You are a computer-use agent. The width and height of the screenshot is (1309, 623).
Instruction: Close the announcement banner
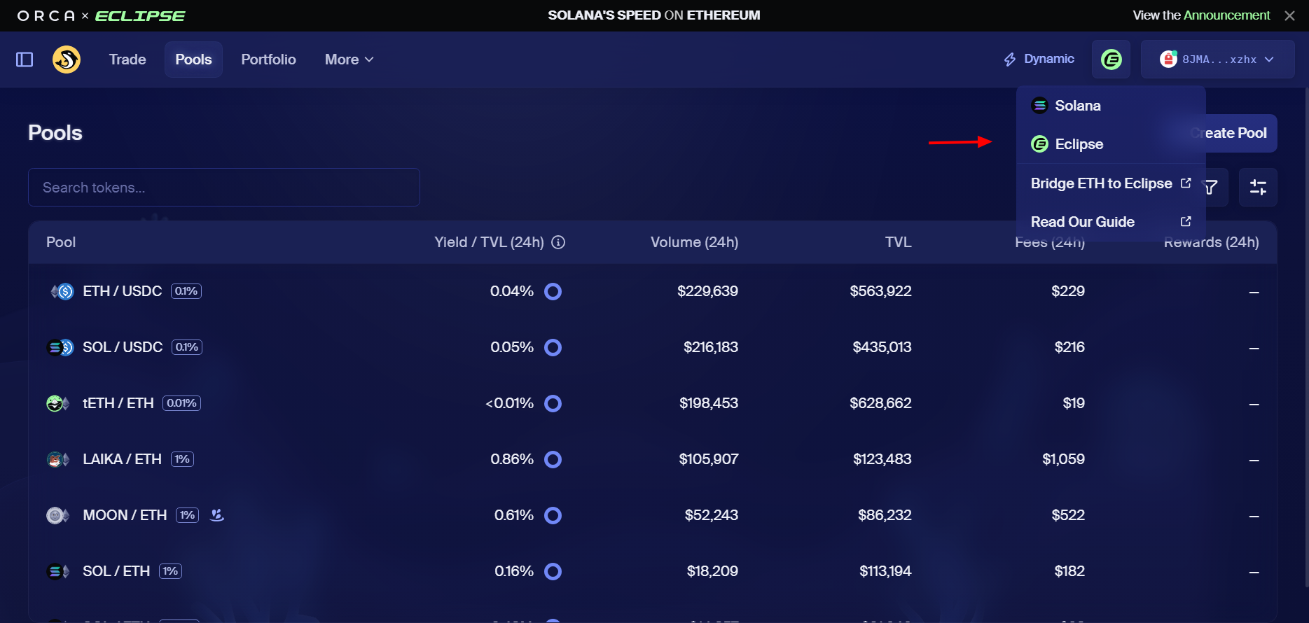[1289, 15]
